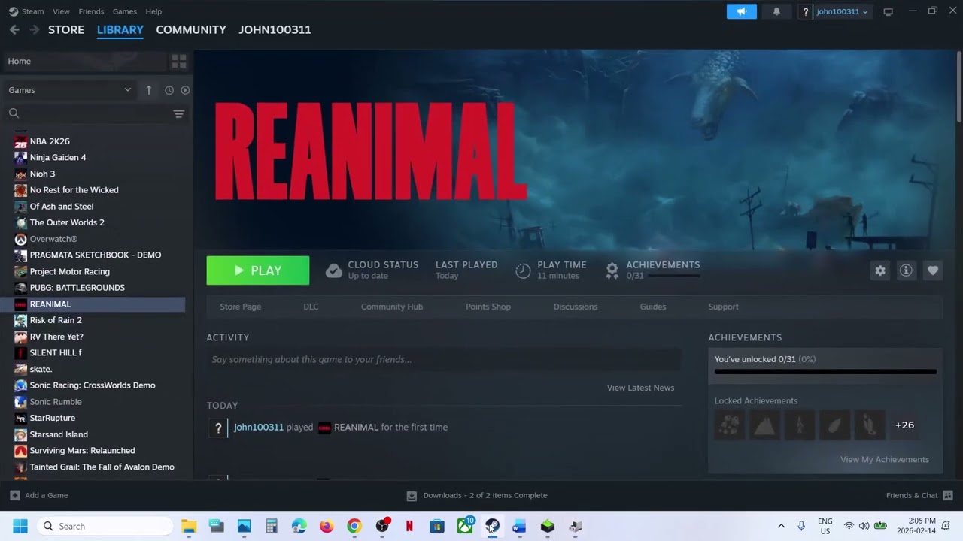Open the Help menu
This screenshot has width=963, height=541.
click(x=153, y=11)
